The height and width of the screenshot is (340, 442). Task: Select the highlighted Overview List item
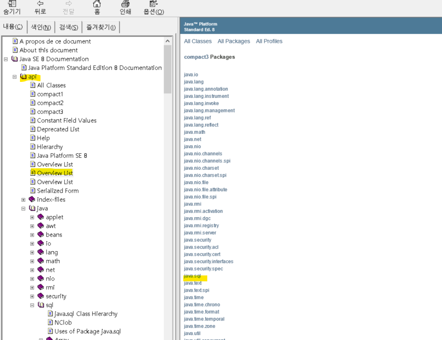(x=55, y=173)
